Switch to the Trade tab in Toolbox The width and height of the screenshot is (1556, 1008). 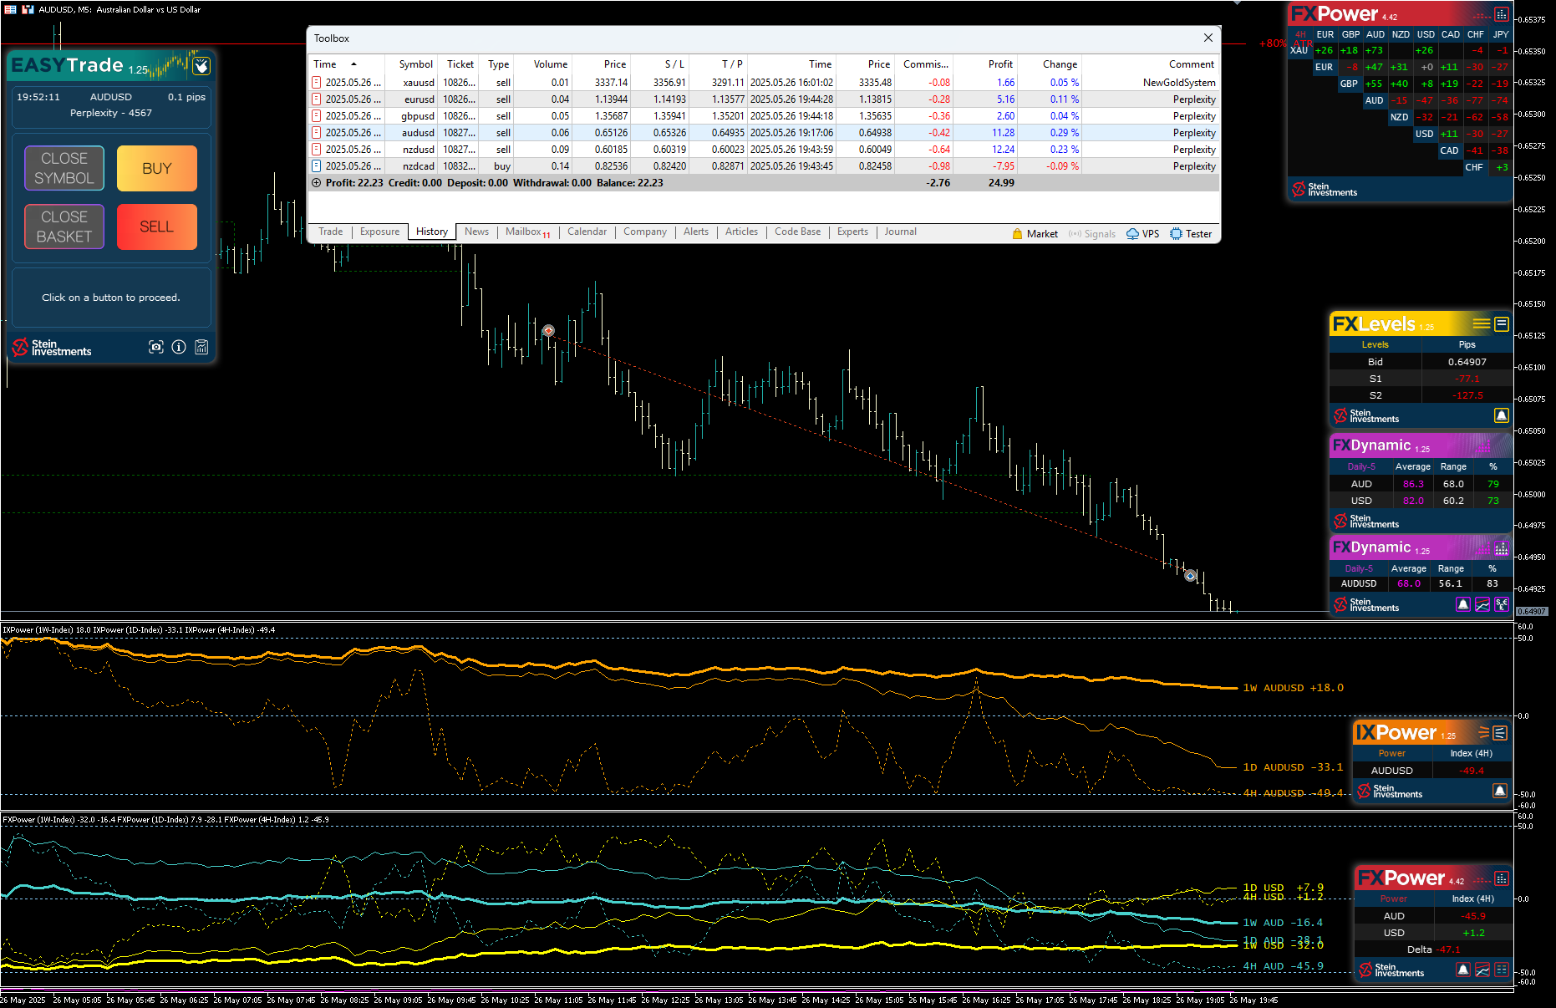(x=330, y=232)
